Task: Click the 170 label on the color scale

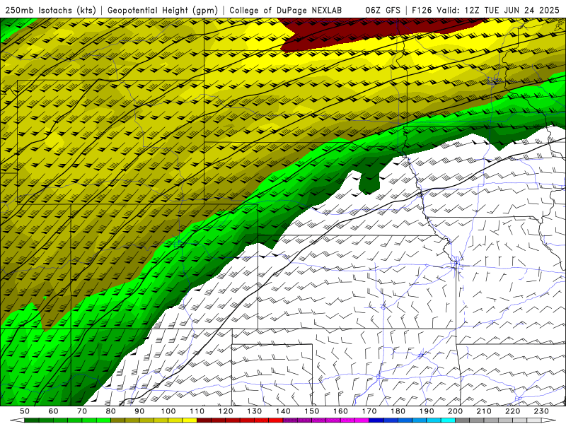Action: tap(369, 411)
